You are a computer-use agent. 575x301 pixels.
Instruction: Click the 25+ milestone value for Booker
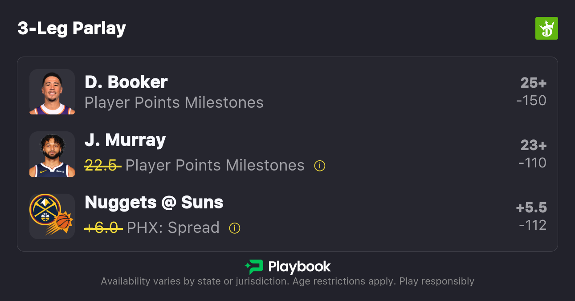pyautogui.click(x=533, y=83)
